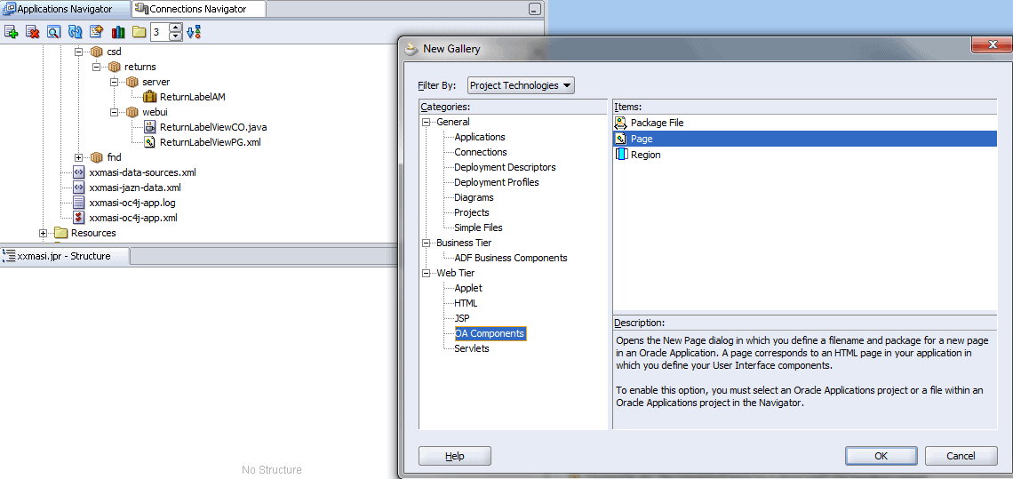Select Simple Files category

tap(478, 228)
